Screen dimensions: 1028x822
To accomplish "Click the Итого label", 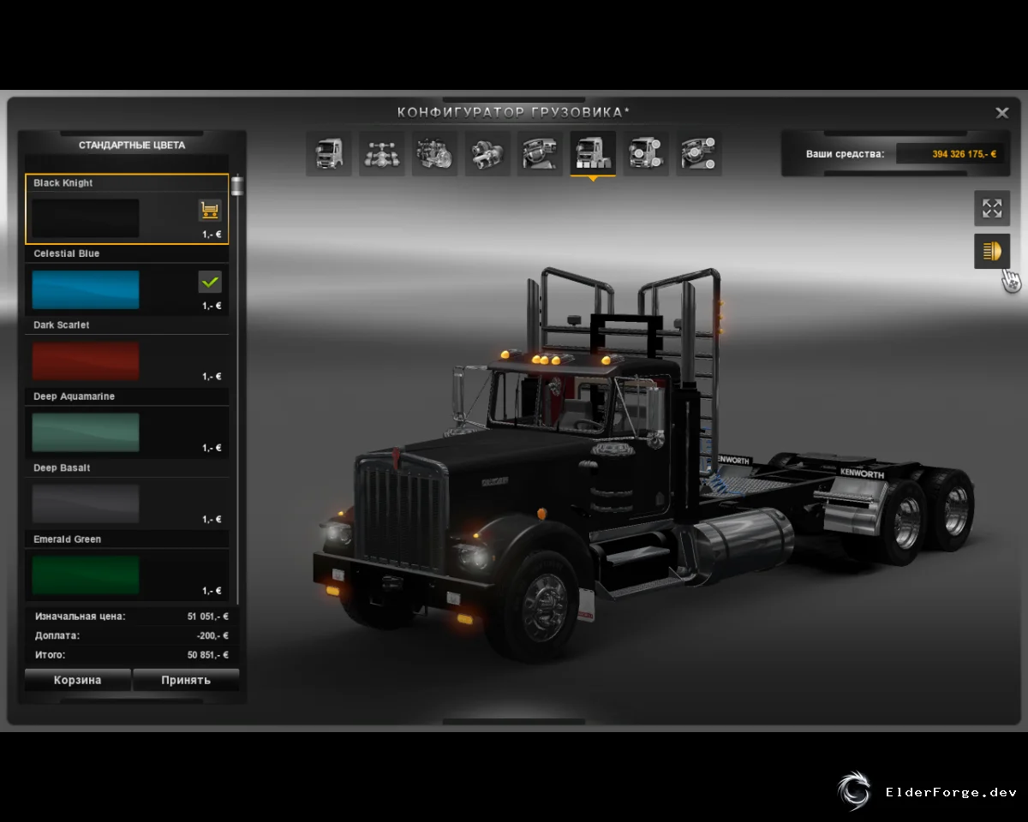I will pyautogui.click(x=51, y=655).
